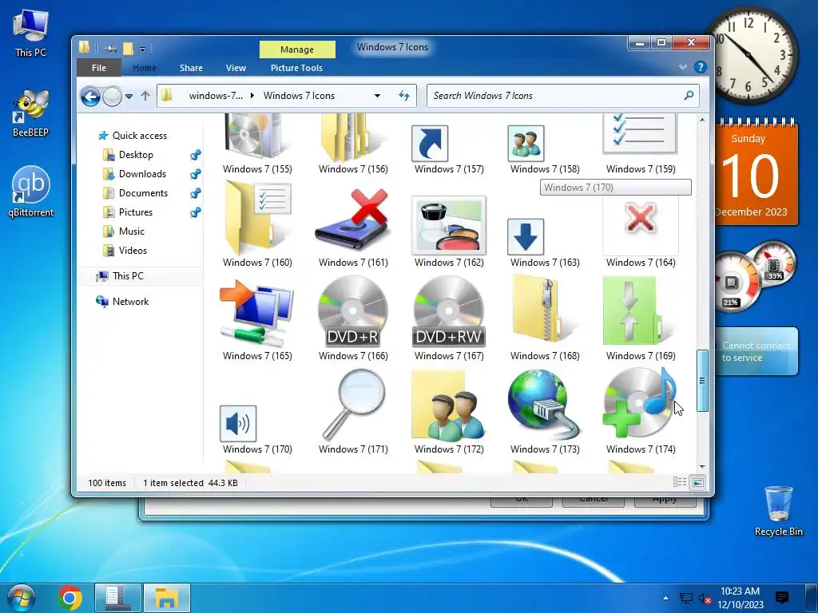The image size is (818, 613).
Task: Click the windows-7... breadcrumb segment
Action: (216, 96)
